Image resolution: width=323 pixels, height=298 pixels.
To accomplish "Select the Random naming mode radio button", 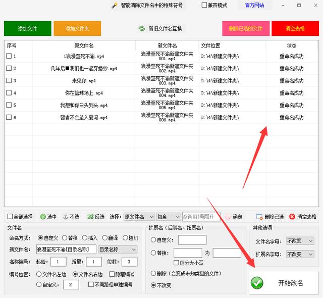I will [x=125, y=238].
